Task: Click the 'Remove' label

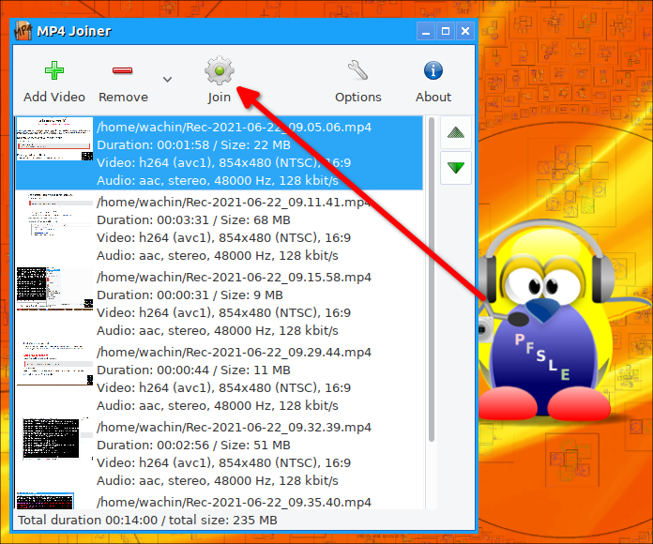Action: 123,97
